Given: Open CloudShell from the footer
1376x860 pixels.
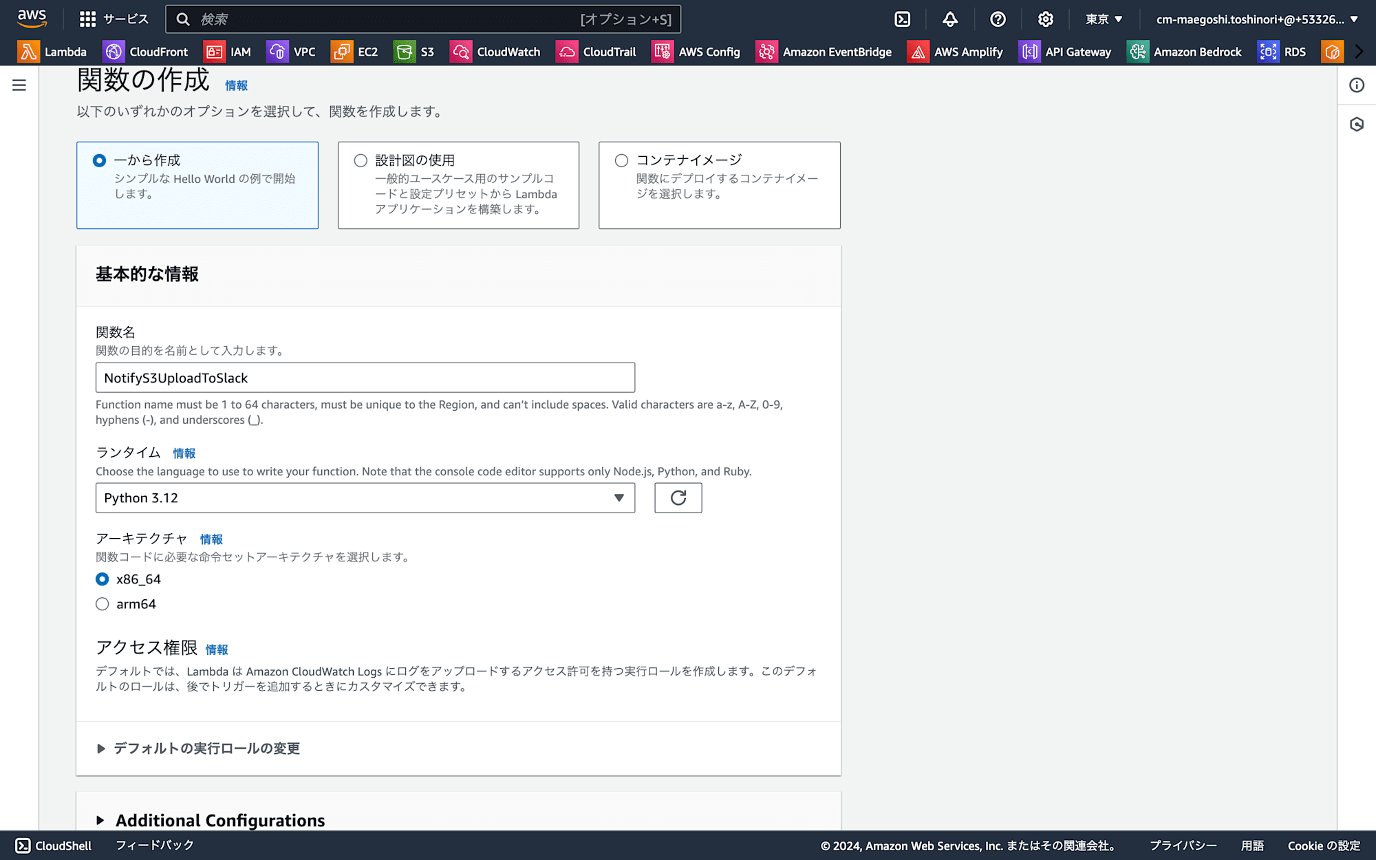Looking at the screenshot, I should 54,846.
